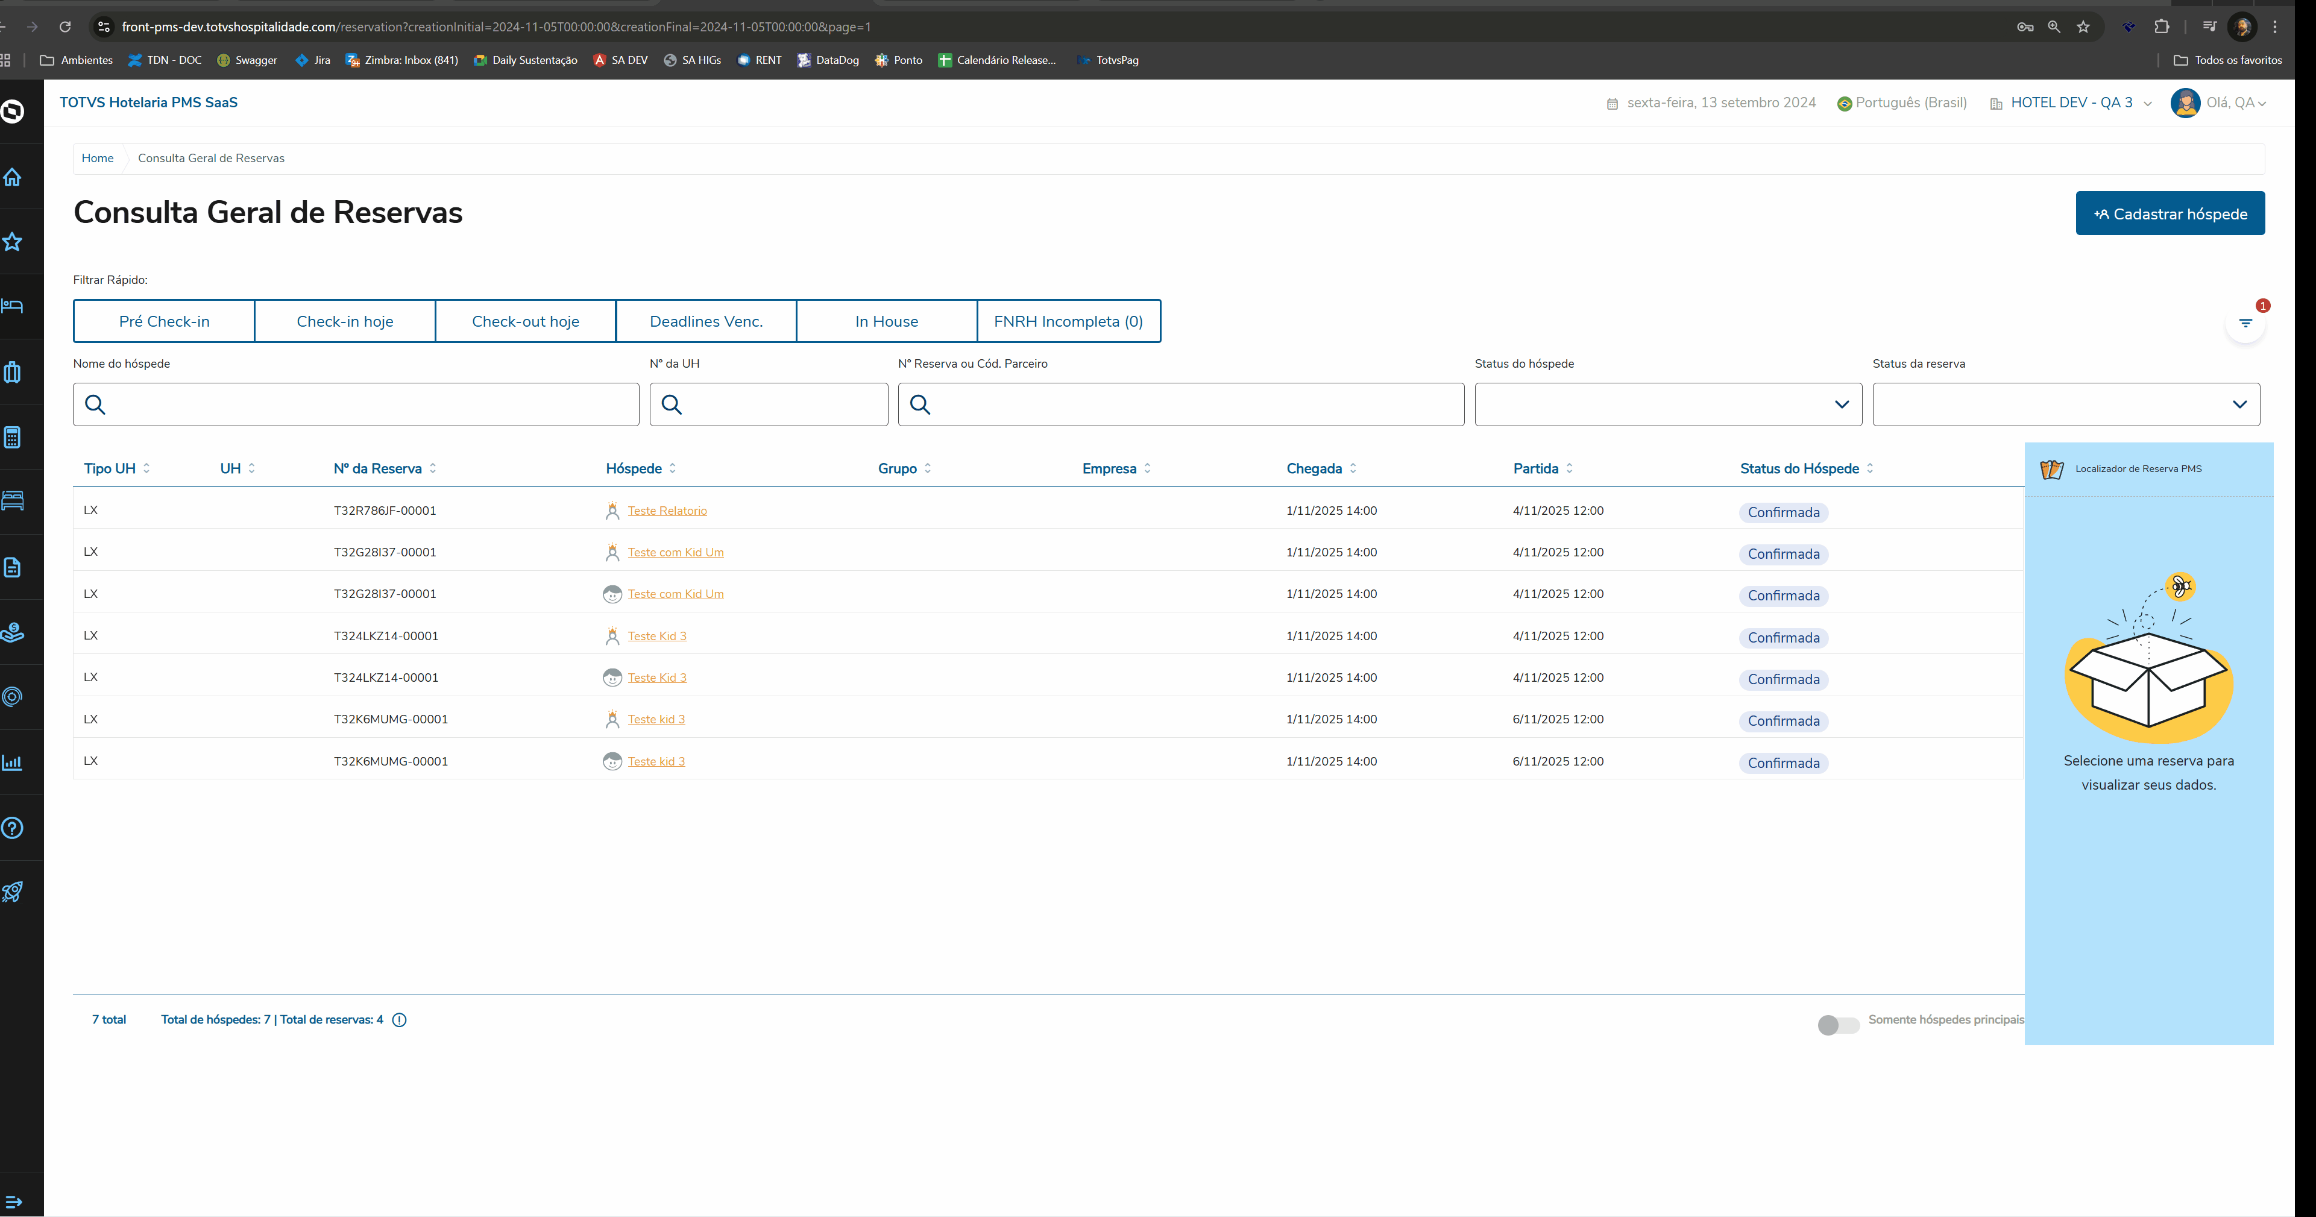
Task: Click the favorites star sidebar icon
Action: click(13, 242)
